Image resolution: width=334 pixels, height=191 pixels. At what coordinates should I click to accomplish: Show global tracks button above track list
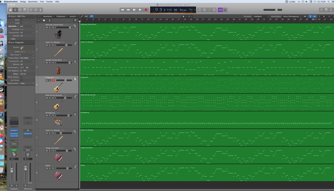[75, 21]
